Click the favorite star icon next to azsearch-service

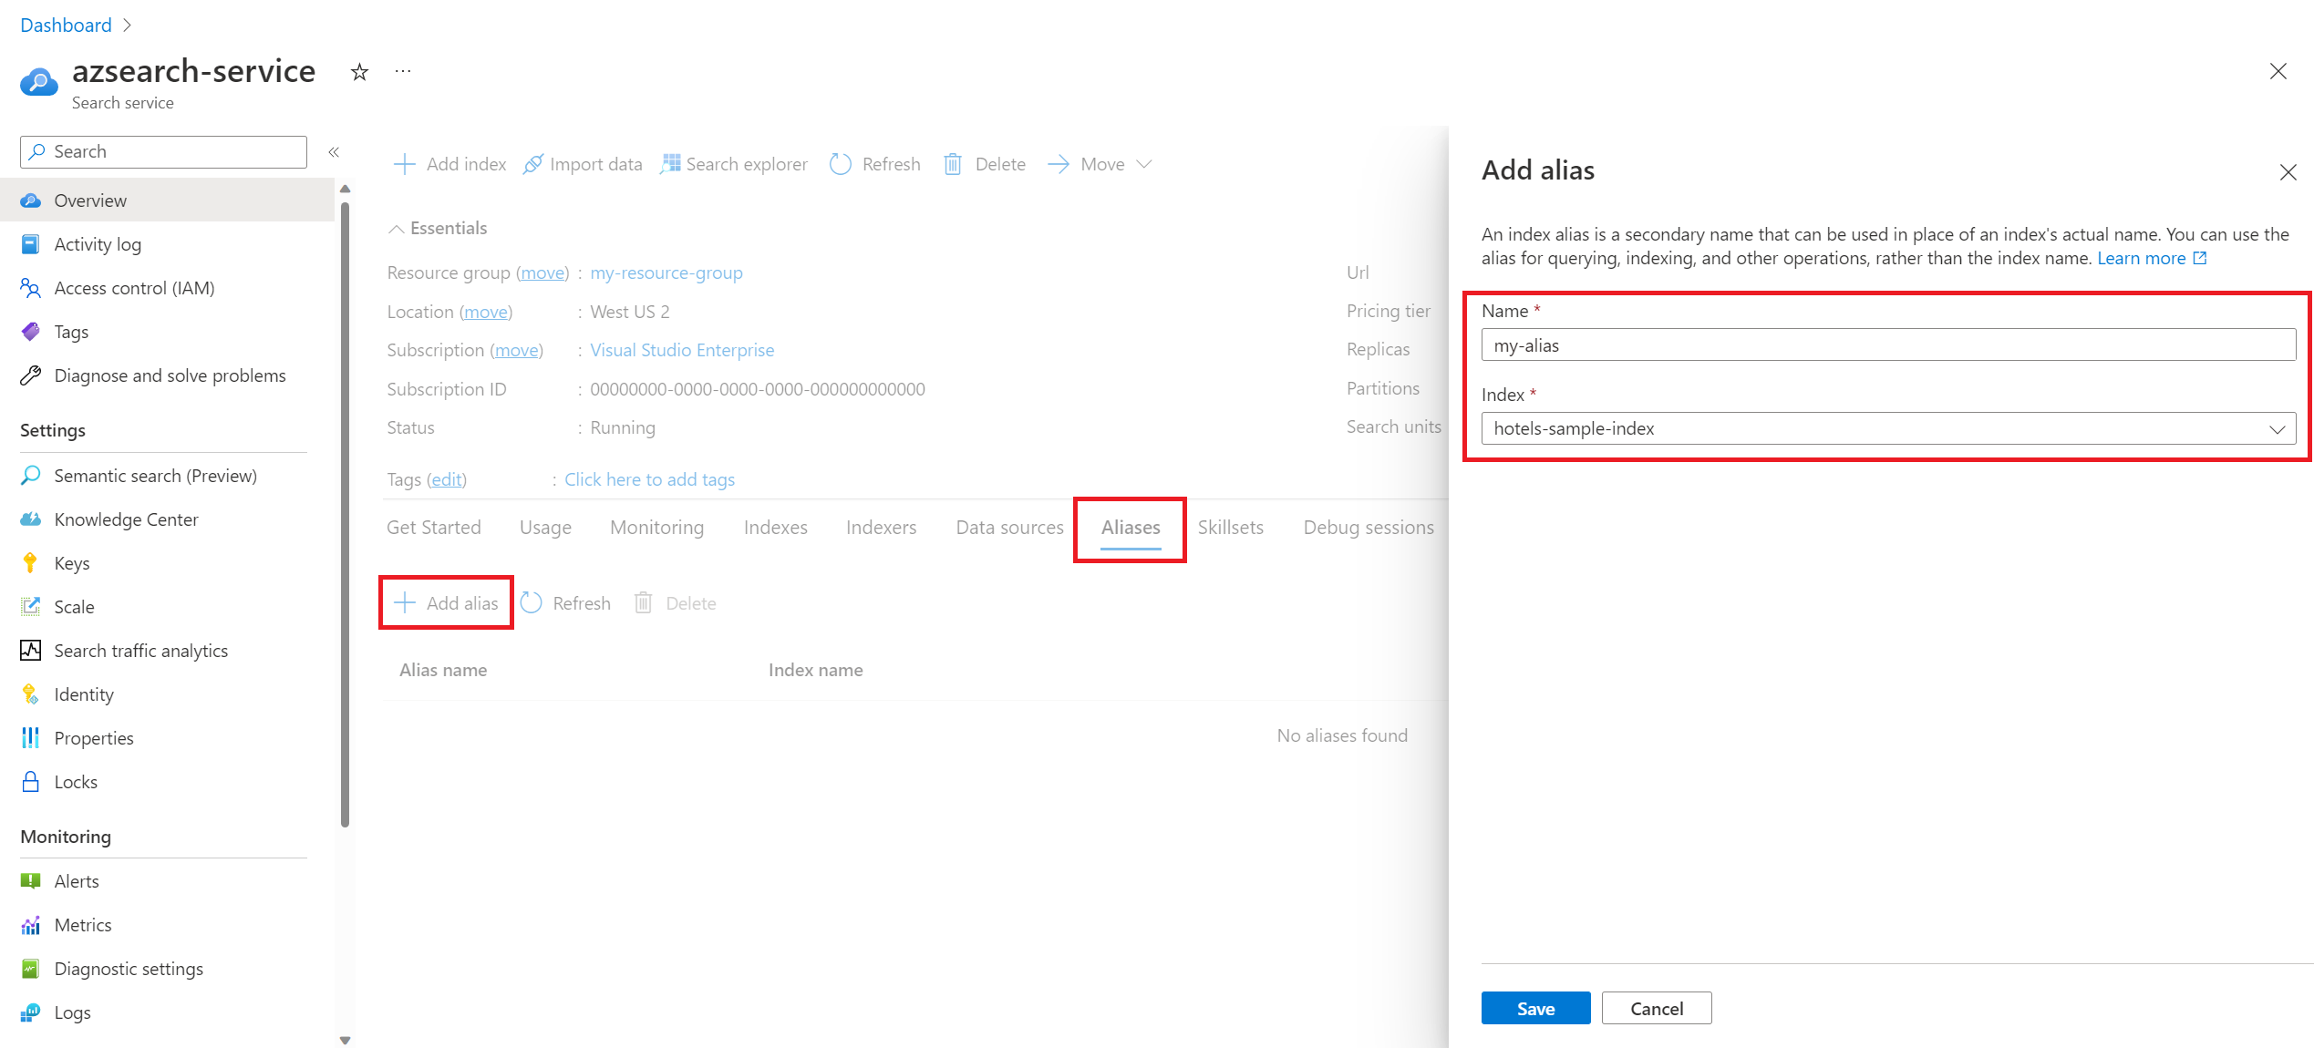pos(359,72)
